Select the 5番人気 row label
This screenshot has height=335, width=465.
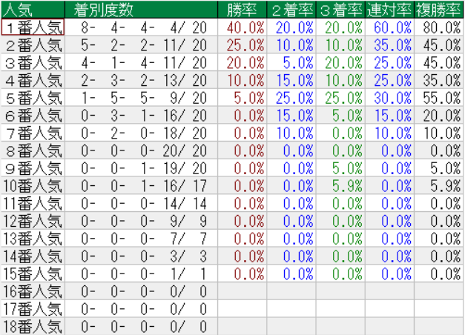33,96
